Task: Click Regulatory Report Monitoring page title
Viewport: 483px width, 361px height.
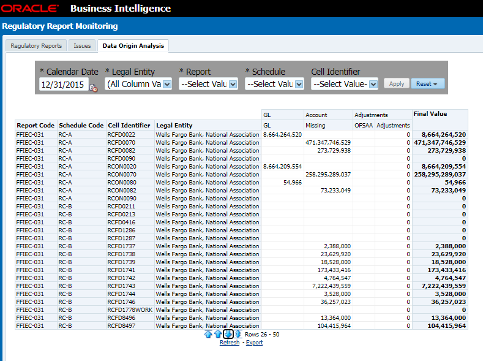Action: coord(60,26)
